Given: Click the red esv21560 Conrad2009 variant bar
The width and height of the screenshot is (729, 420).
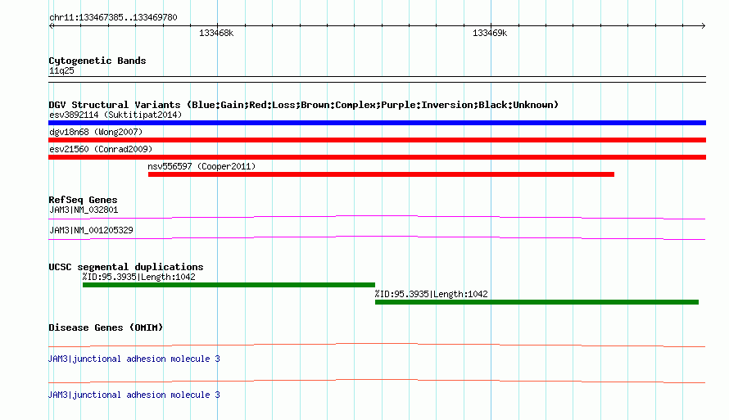Looking at the screenshot, I should pyautogui.click(x=377, y=157).
